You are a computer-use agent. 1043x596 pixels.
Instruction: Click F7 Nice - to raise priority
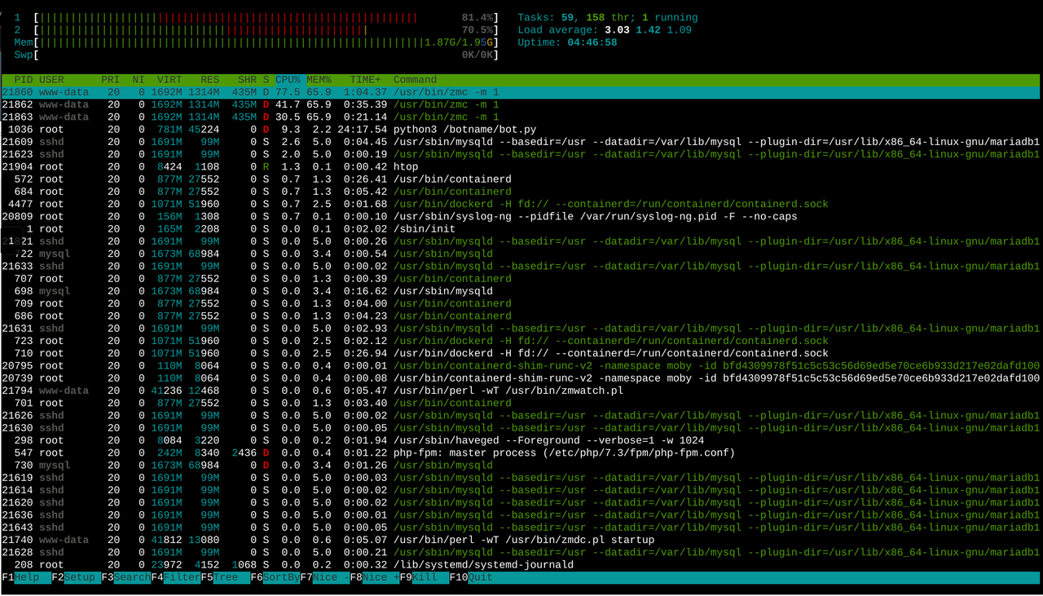pyautogui.click(x=325, y=577)
